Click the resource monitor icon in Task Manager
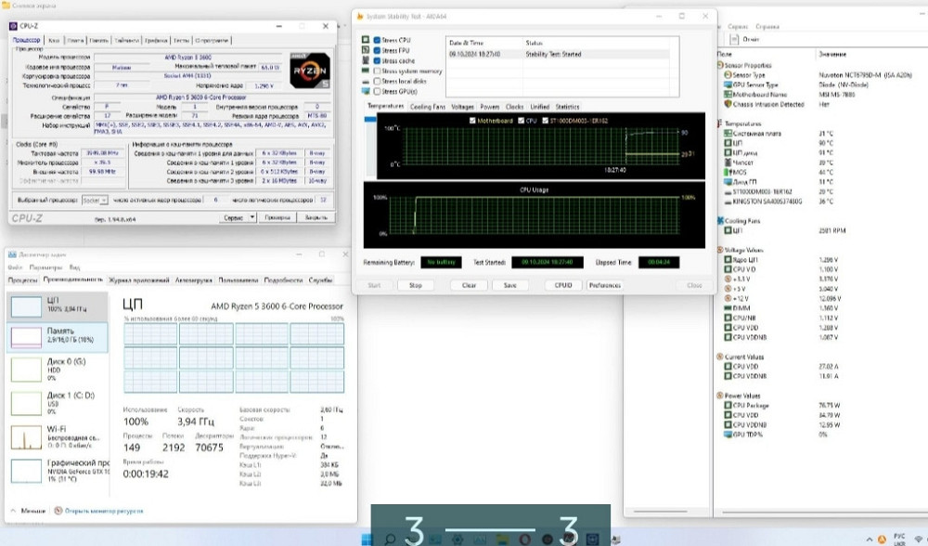Viewport: 928px width, 546px height. pyautogui.click(x=59, y=511)
